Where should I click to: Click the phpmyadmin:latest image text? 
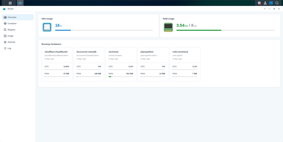coord(149,56)
